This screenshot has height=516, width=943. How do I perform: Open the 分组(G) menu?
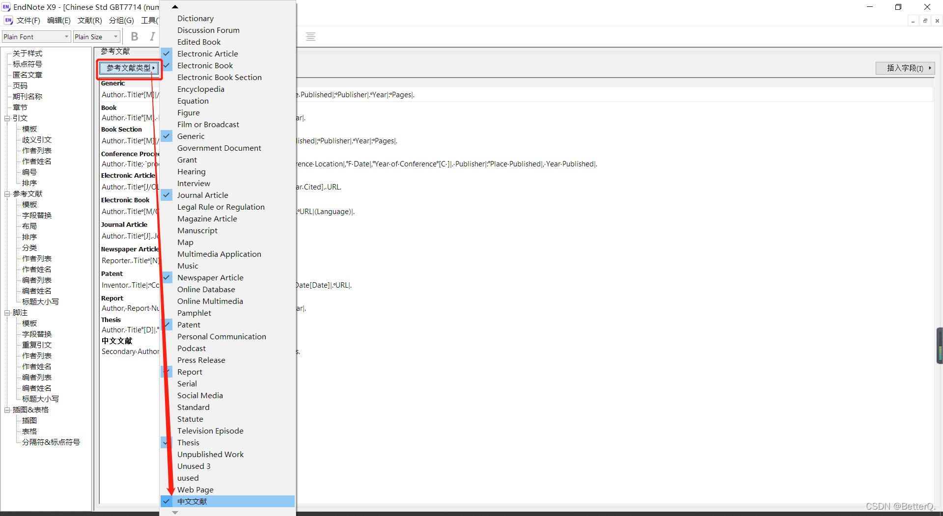121,20
